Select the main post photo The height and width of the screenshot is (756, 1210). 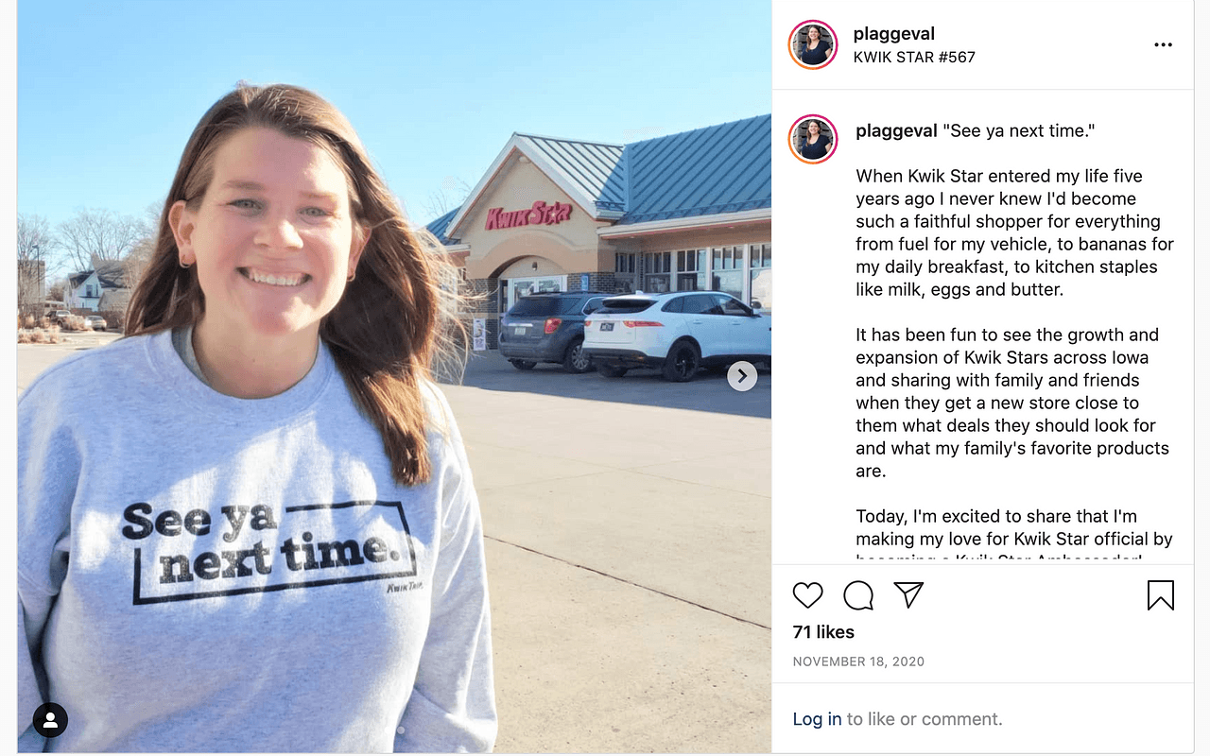(394, 376)
